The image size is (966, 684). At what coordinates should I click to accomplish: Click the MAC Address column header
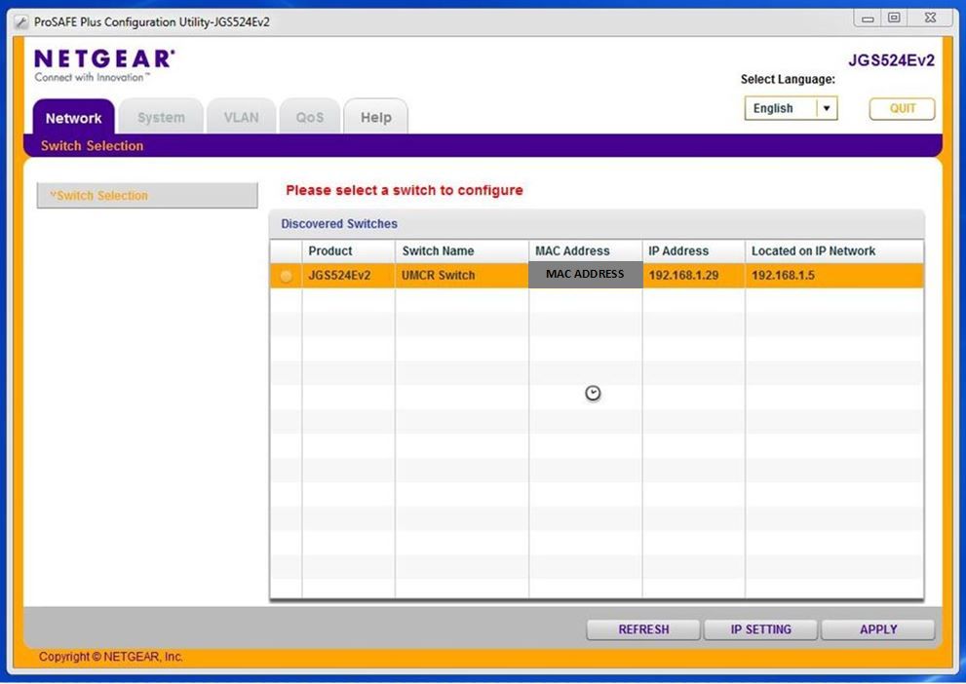click(585, 251)
